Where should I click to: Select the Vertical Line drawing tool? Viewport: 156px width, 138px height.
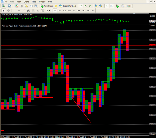click(14, 10)
